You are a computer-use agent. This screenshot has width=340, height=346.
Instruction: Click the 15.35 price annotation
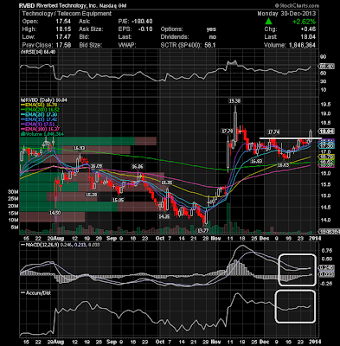(167, 183)
